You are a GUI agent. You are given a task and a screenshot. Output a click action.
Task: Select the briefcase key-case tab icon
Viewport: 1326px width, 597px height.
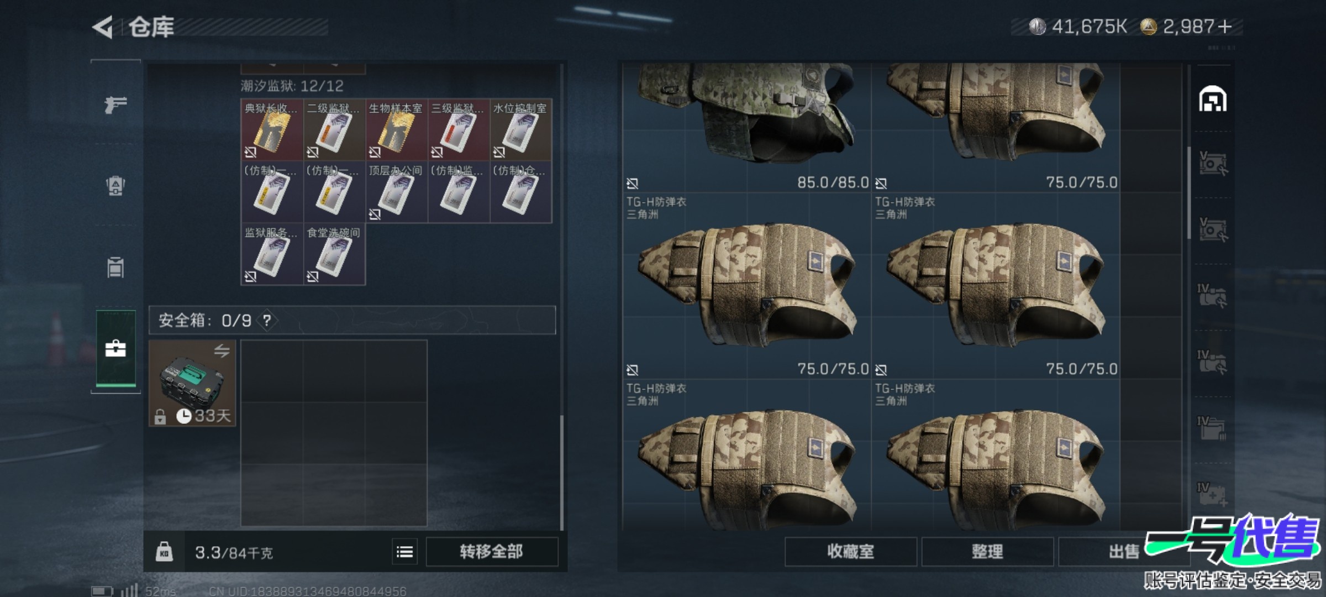[115, 349]
